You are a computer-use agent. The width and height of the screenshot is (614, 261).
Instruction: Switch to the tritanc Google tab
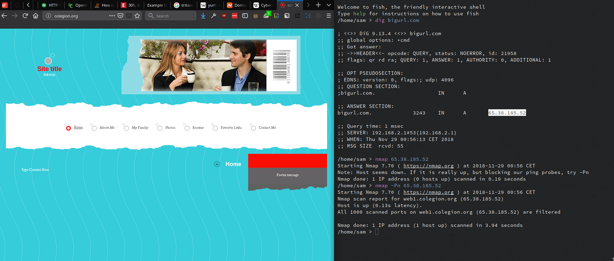coord(184,5)
